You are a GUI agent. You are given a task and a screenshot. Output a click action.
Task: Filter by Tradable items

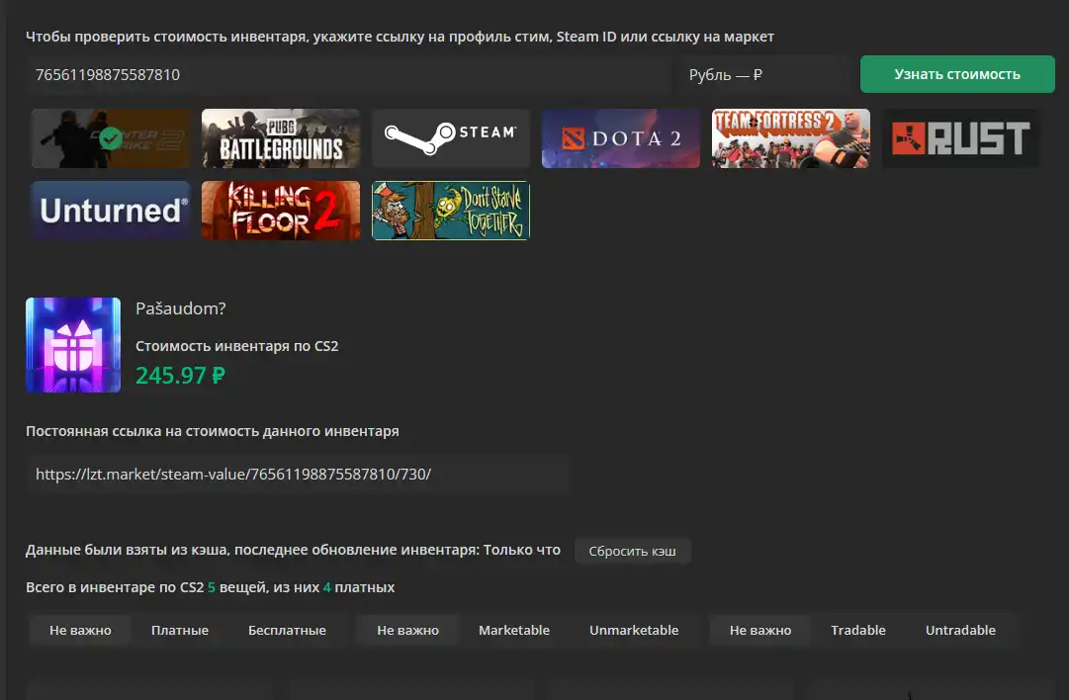tap(858, 631)
